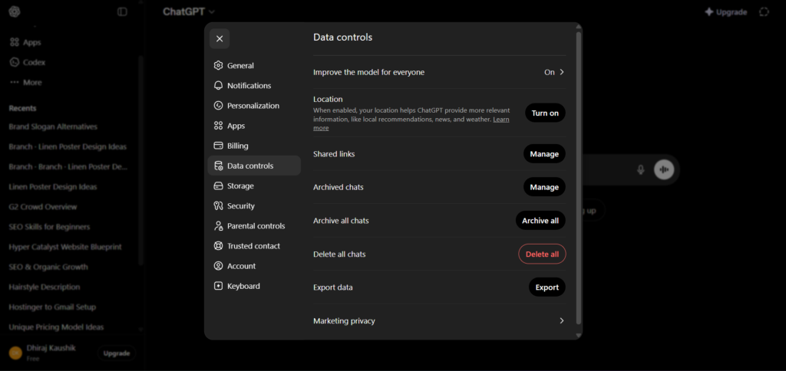Click the red Delete all button
The image size is (786, 371).
pos(542,254)
